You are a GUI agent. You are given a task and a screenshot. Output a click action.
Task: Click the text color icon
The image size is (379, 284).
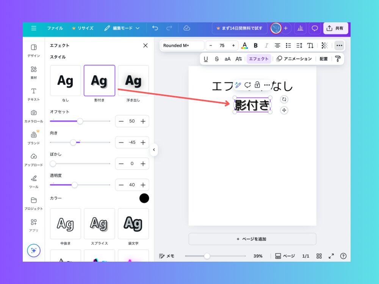click(x=245, y=45)
